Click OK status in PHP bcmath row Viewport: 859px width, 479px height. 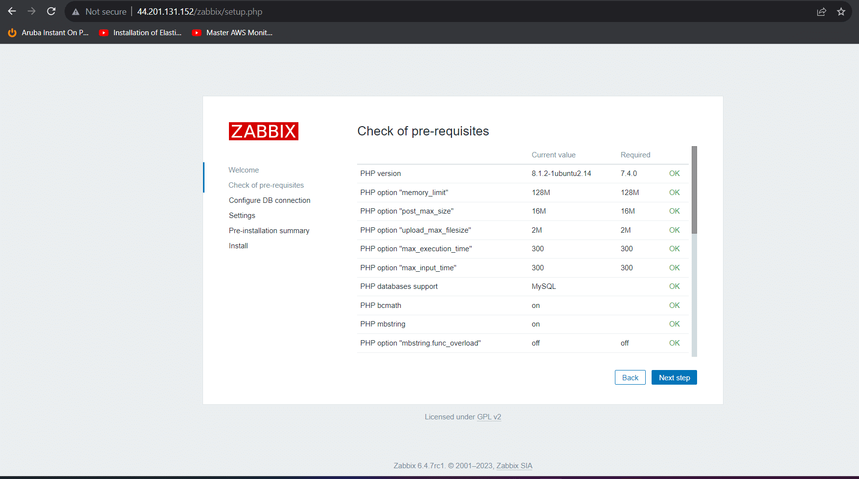pyautogui.click(x=674, y=305)
